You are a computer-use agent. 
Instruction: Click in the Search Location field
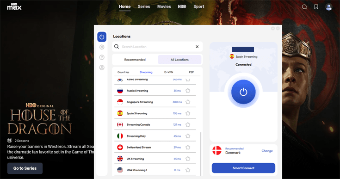[157, 47]
